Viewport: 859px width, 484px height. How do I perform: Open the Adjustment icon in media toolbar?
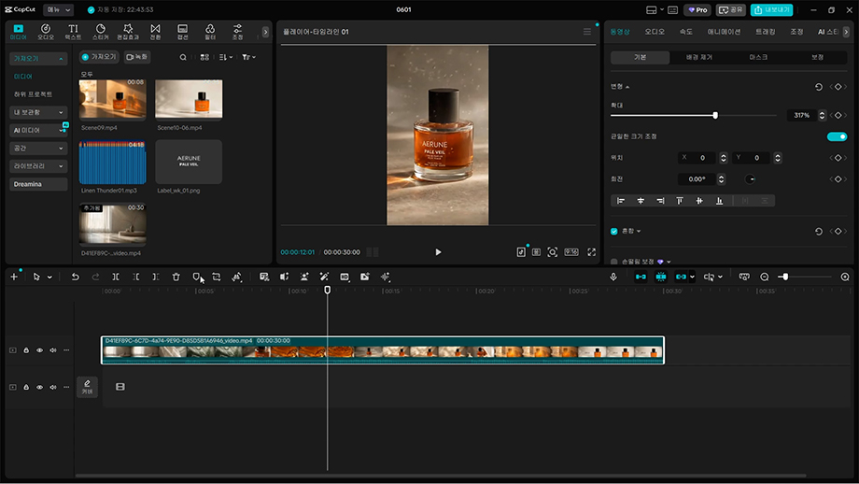(237, 32)
